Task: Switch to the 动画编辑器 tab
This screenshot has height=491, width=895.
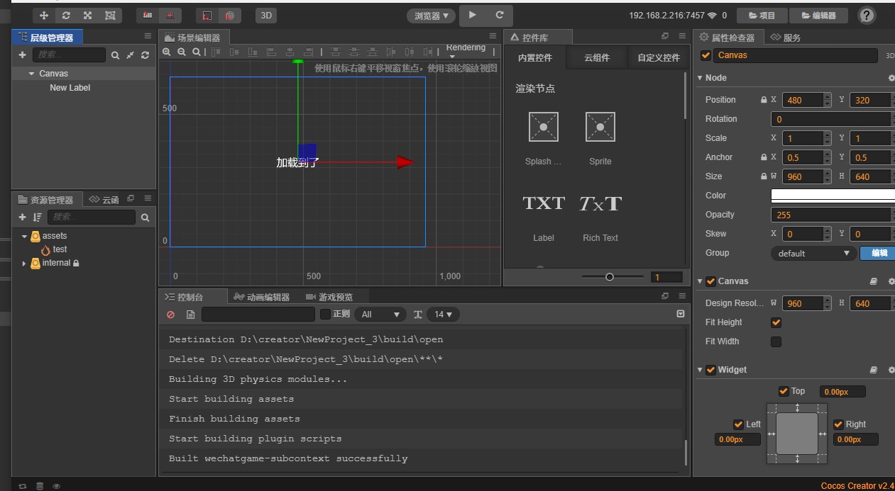Action: [262, 297]
